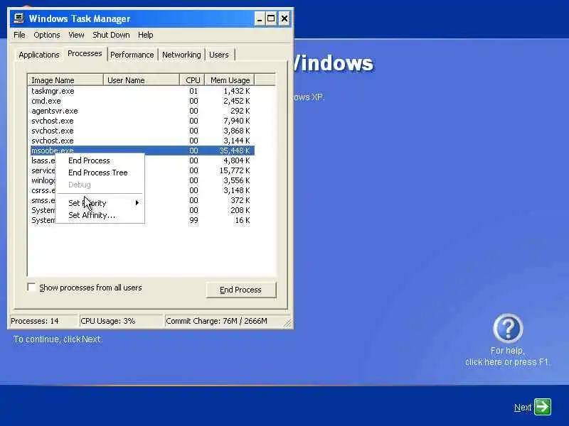Close the Windows Task Manager window

[284, 18]
